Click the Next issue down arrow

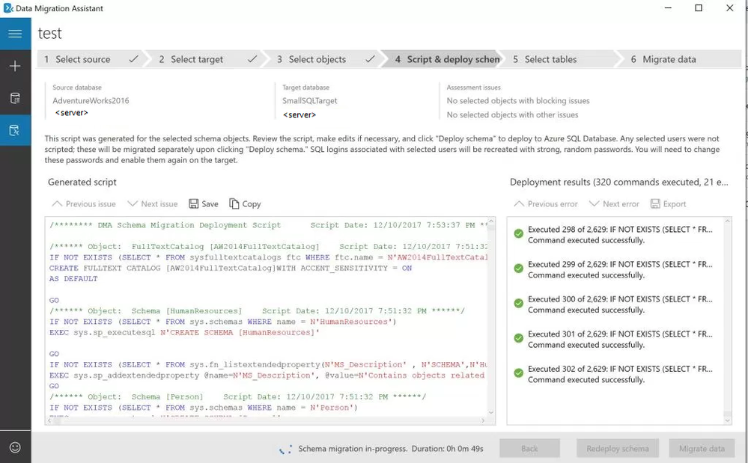(x=132, y=204)
